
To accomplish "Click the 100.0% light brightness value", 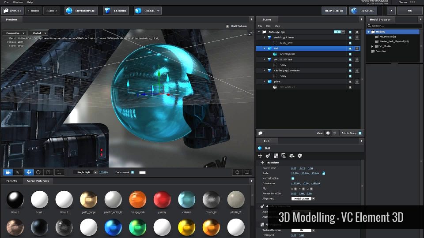I will click(x=103, y=172).
